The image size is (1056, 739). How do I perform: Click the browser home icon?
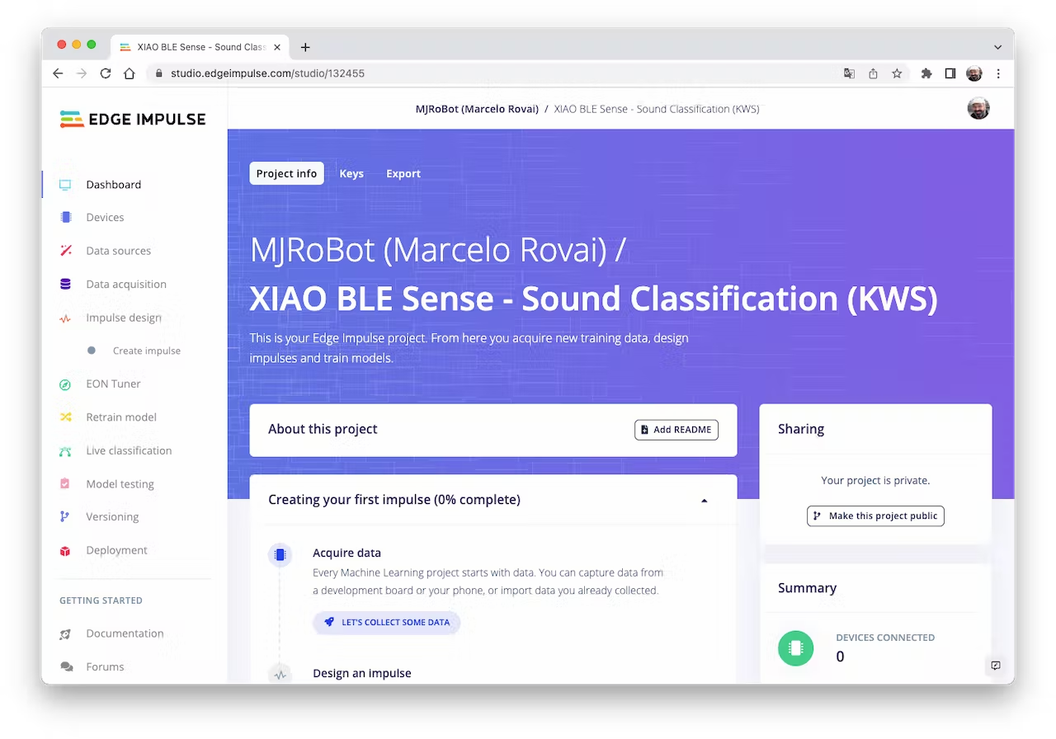tap(130, 73)
